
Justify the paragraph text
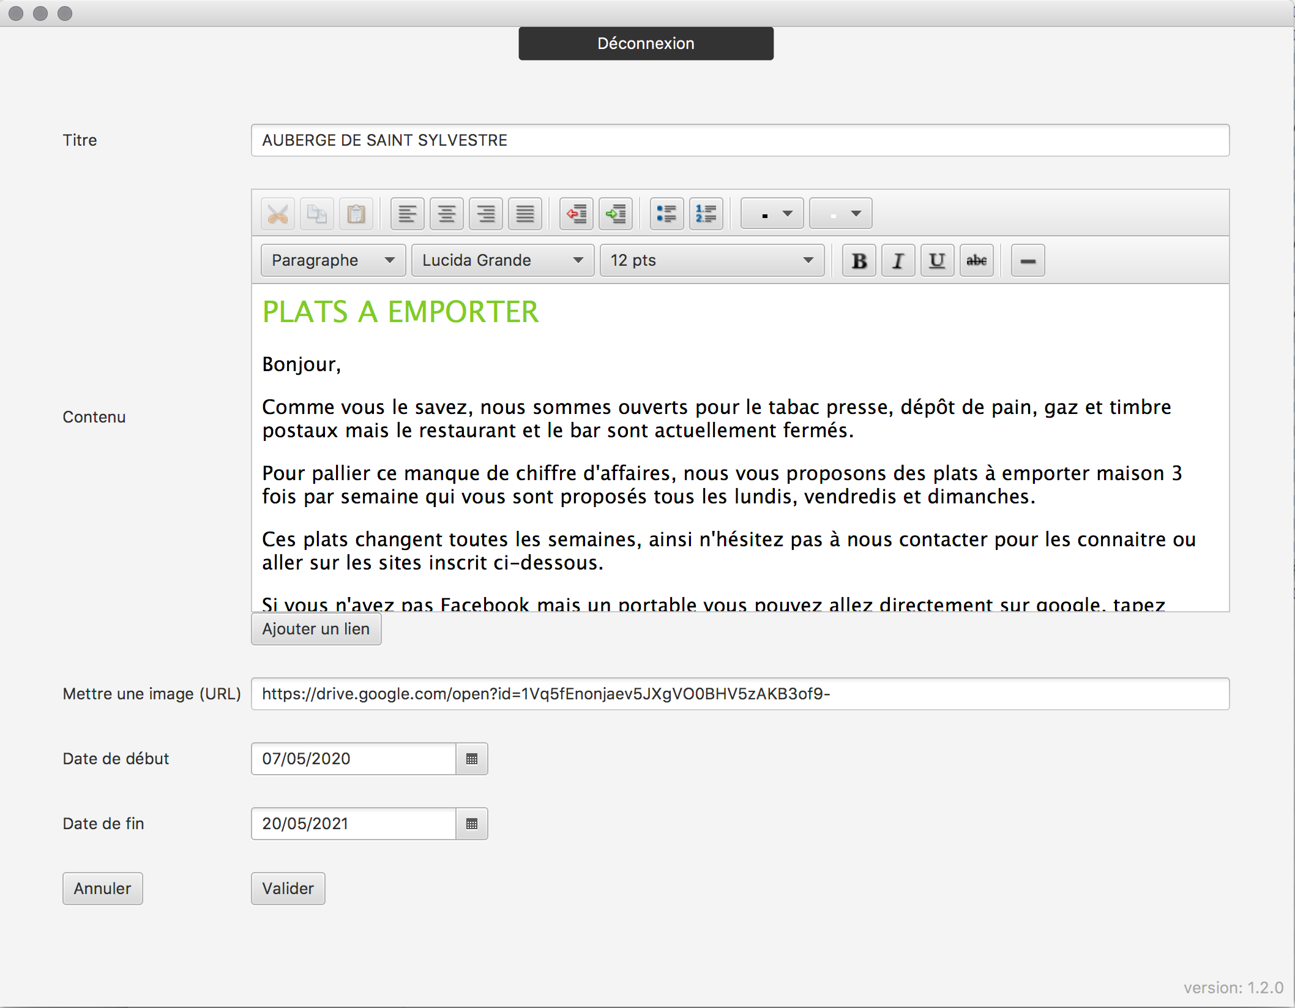[524, 214]
